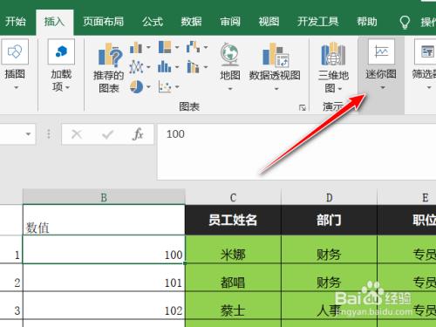Click the formula bar showing 100
The height and width of the screenshot is (327, 436).
(x=296, y=152)
